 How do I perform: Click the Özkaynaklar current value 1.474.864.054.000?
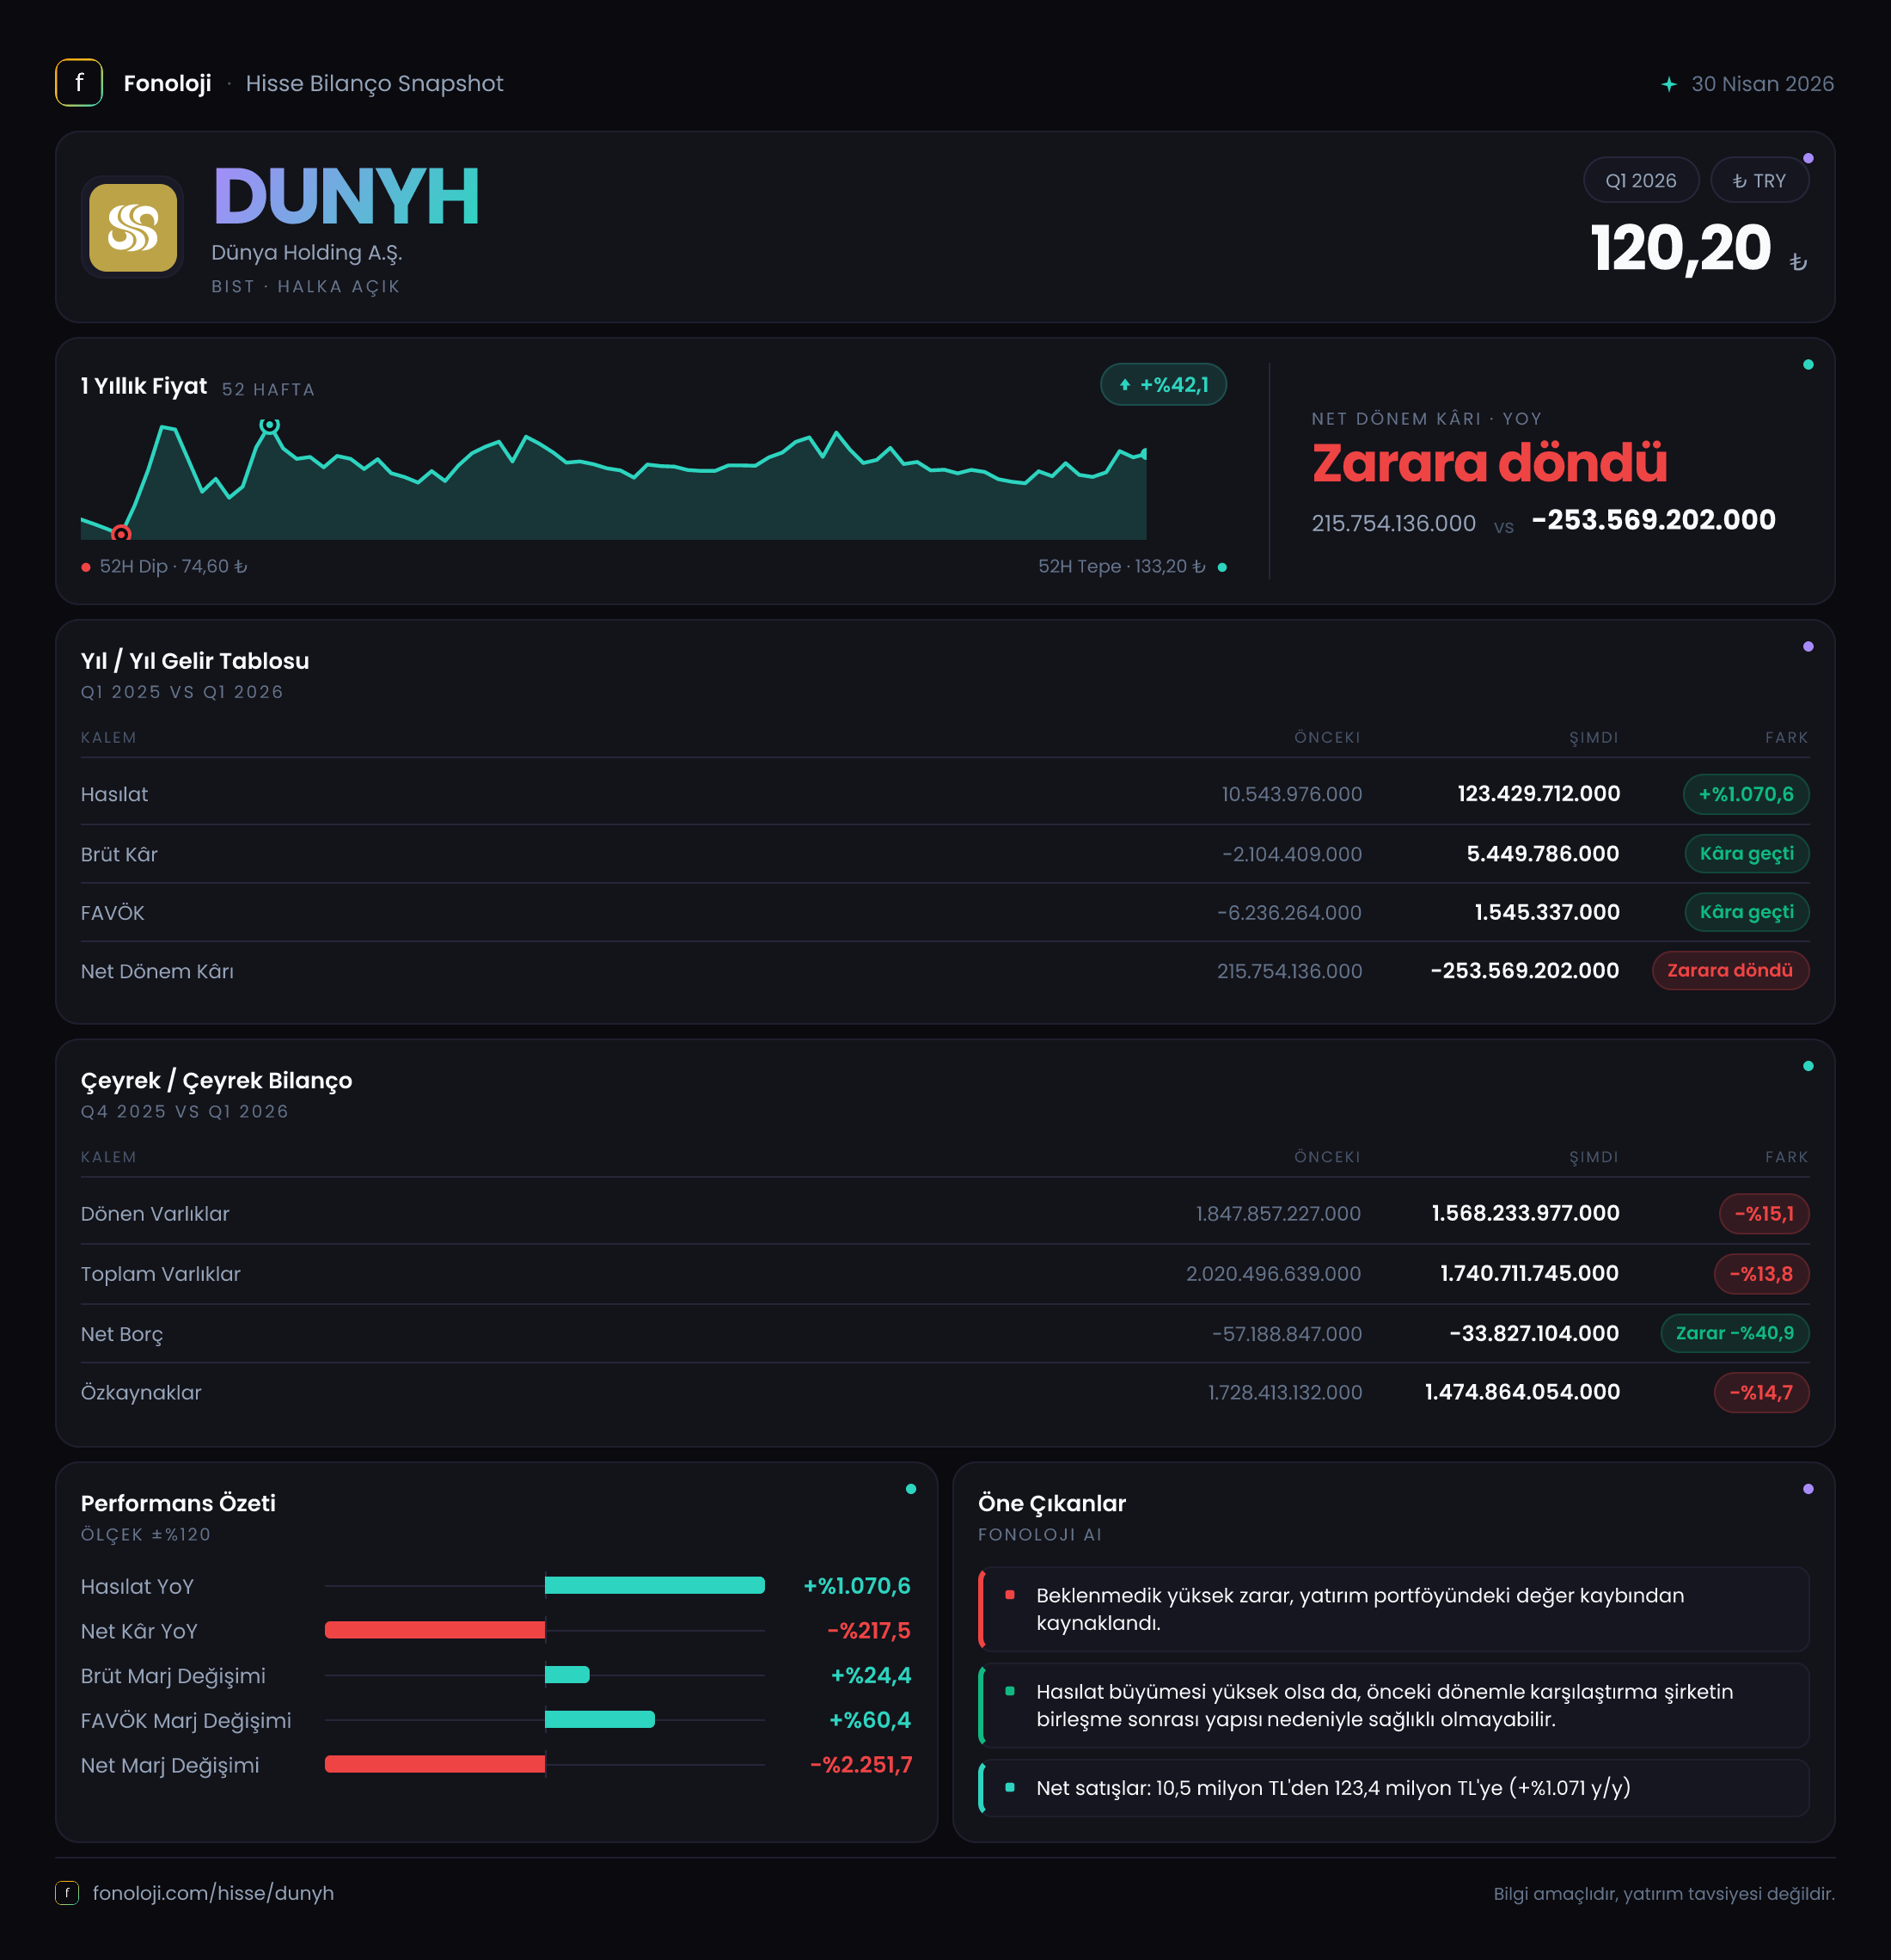pos(1522,1392)
